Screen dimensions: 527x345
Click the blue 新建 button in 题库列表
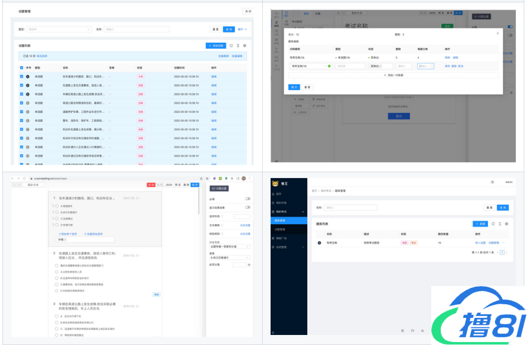click(x=480, y=224)
